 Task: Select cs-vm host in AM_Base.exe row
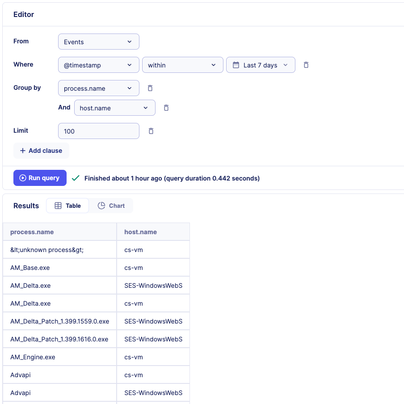pos(153,267)
